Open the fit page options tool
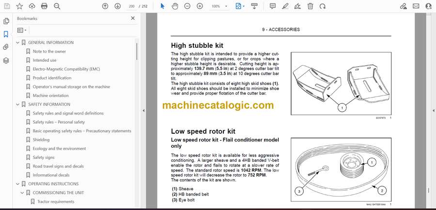436x210 pixels. click(x=240, y=6)
